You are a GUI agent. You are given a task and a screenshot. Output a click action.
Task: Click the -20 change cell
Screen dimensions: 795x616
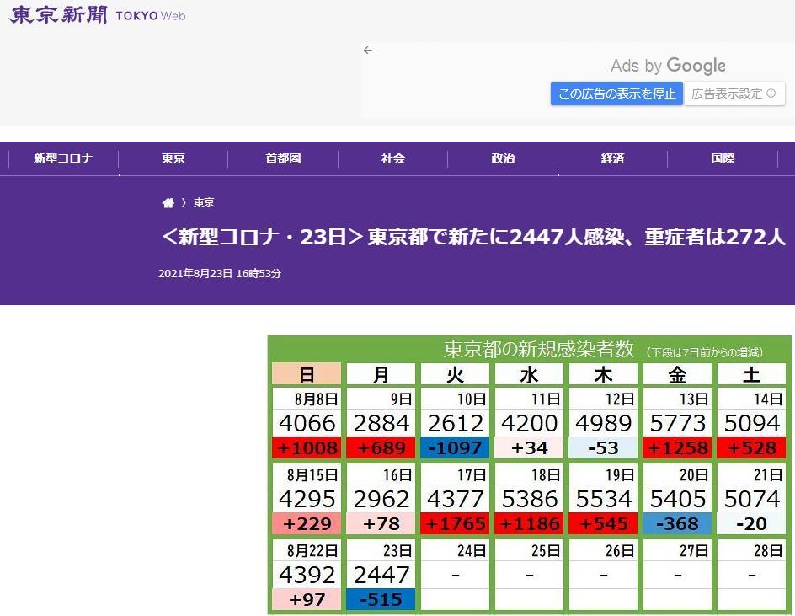(x=751, y=523)
